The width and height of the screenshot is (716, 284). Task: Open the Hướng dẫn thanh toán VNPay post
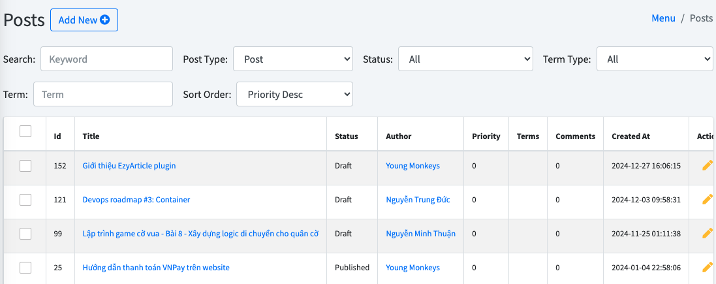coord(156,268)
